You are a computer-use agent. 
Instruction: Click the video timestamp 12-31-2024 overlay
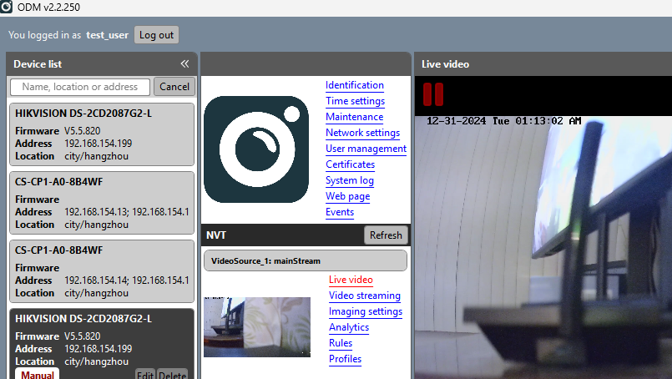(x=503, y=121)
